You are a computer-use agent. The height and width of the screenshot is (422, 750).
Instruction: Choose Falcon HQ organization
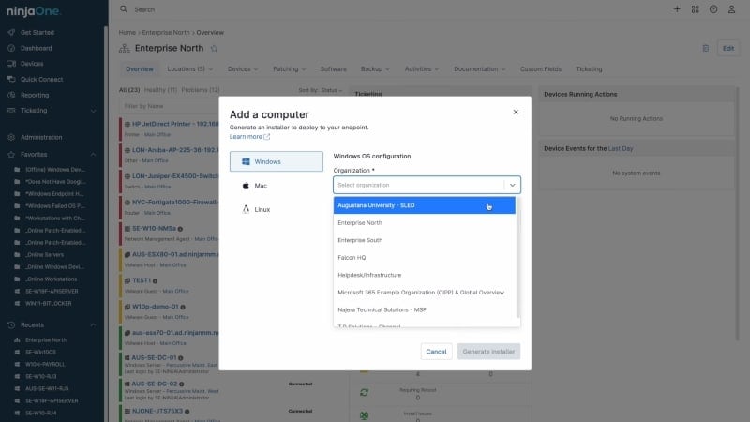click(425, 257)
